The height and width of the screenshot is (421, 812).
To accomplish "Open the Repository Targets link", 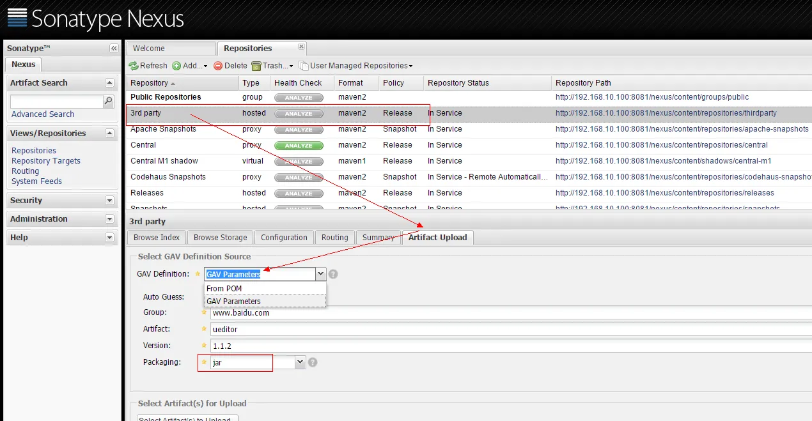I will tap(46, 161).
